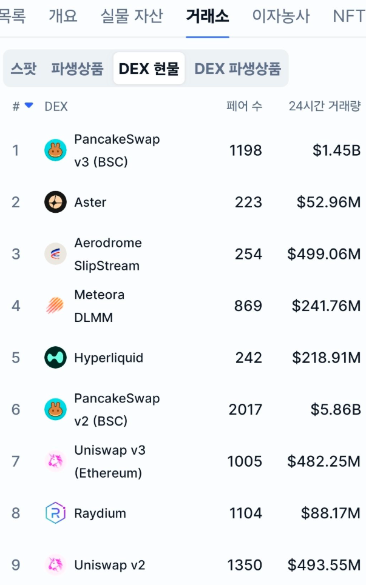Sort by 페어 수 column header

(x=244, y=106)
